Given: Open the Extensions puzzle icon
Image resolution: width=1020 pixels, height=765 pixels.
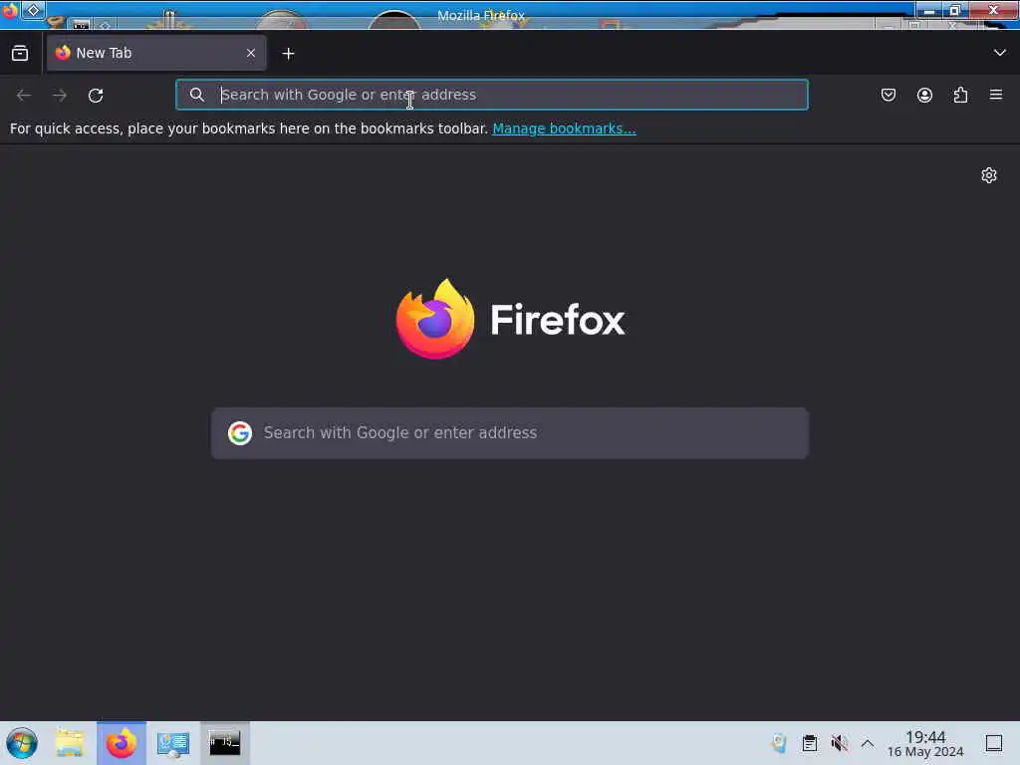Looking at the screenshot, I should [x=960, y=95].
